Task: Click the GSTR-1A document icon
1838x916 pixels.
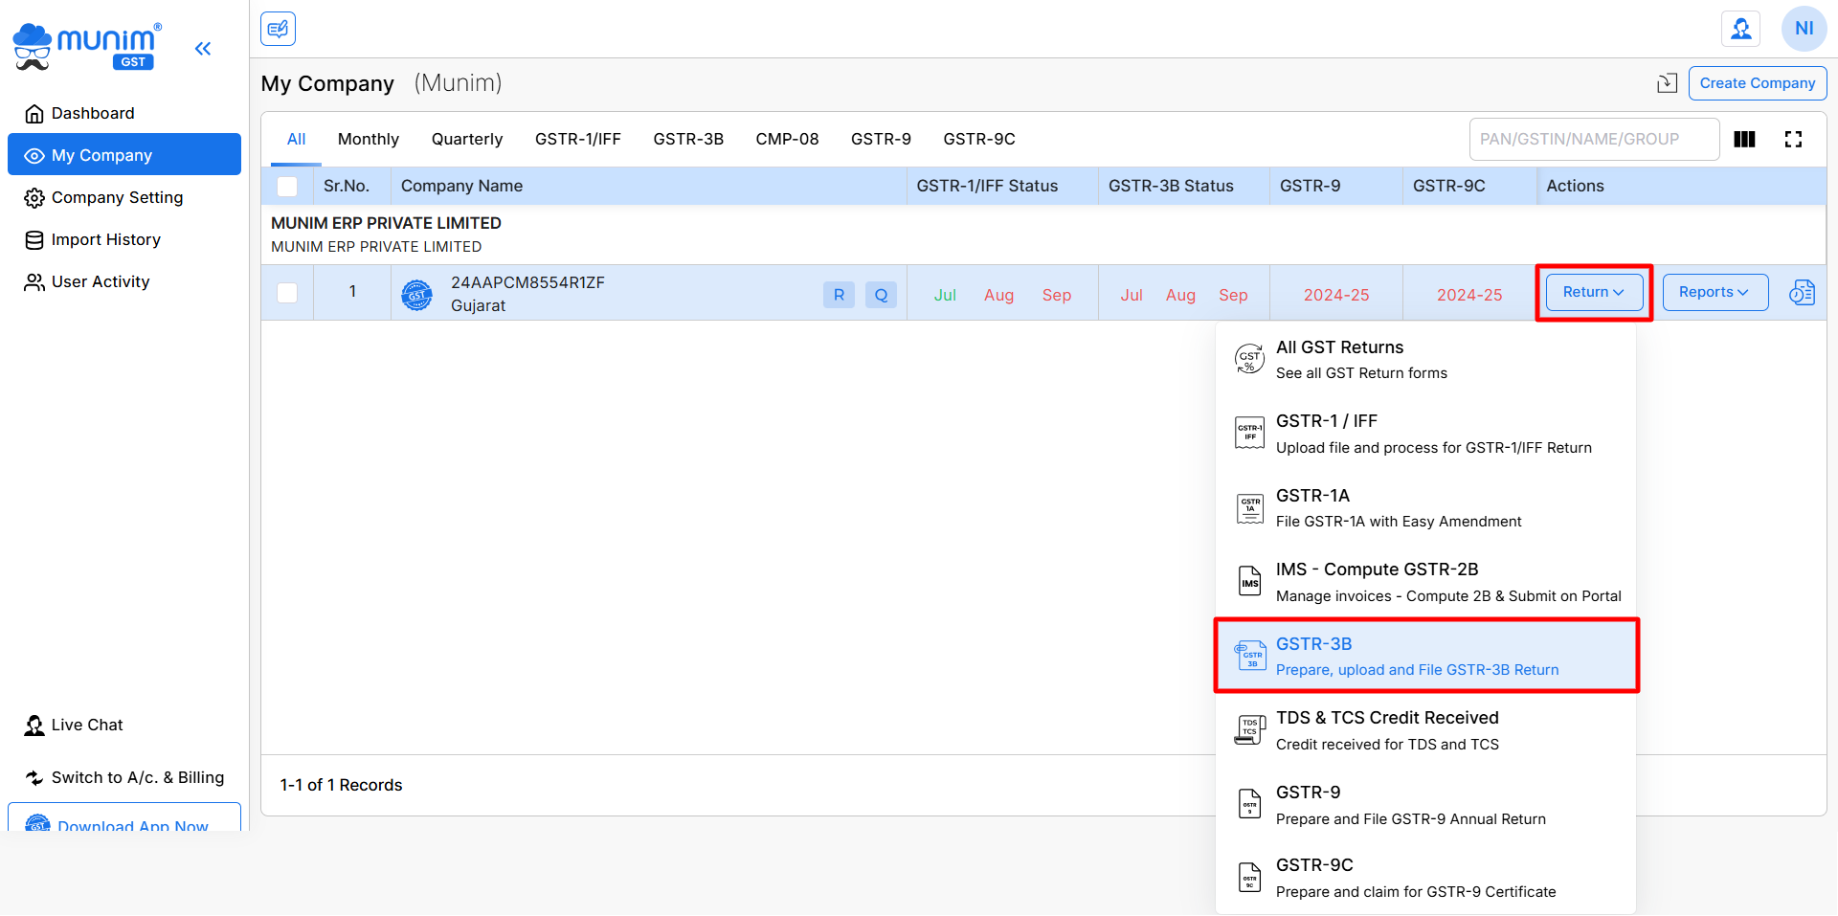Action: pyautogui.click(x=1249, y=508)
